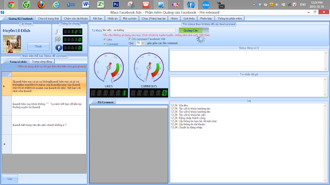Open the snipping scissors taskbar icon
The image size is (330, 185).
click(x=130, y=5)
